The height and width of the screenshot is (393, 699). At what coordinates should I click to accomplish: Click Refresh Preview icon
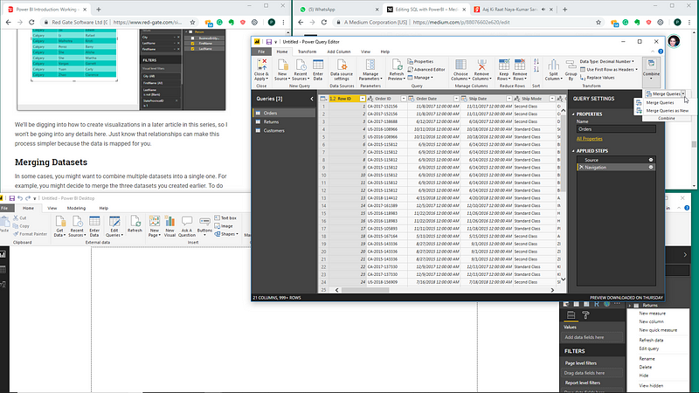[x=397, y=65]
